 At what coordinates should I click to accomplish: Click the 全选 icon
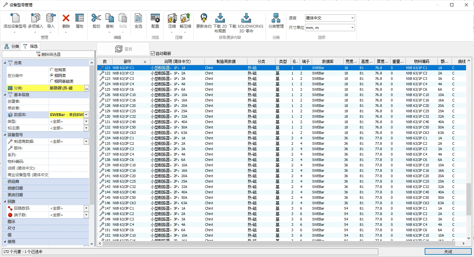[x=138, y=18]
